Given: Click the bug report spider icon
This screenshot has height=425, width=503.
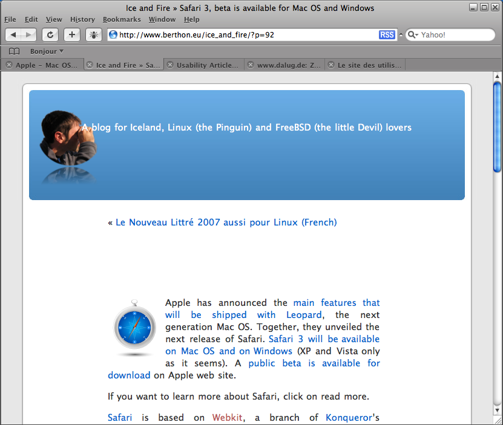Looking at the screenshot, I should (x=94, y=34).
